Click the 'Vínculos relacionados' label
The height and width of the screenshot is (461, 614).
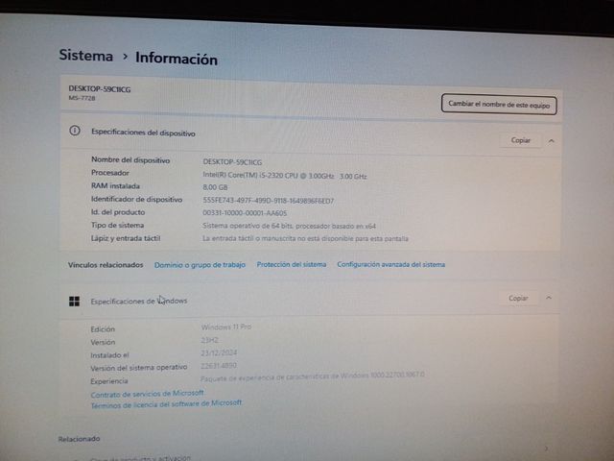coord(106,265)
